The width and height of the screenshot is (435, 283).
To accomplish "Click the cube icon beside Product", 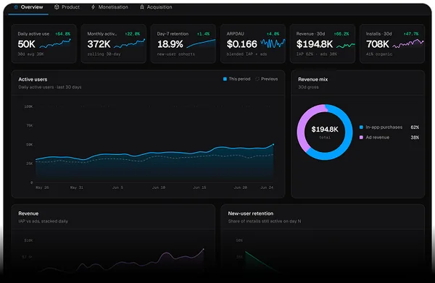I will 57,7.
